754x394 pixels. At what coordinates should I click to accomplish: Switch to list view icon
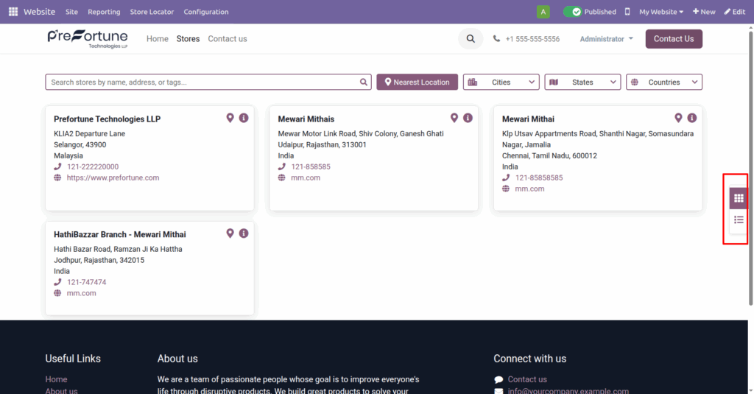coord(739,220)
